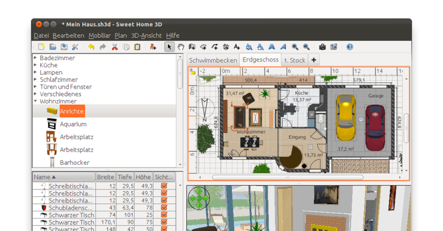Expand the Badezimmer category
This screenshot has width=443, height=231.
click(35, 58)
